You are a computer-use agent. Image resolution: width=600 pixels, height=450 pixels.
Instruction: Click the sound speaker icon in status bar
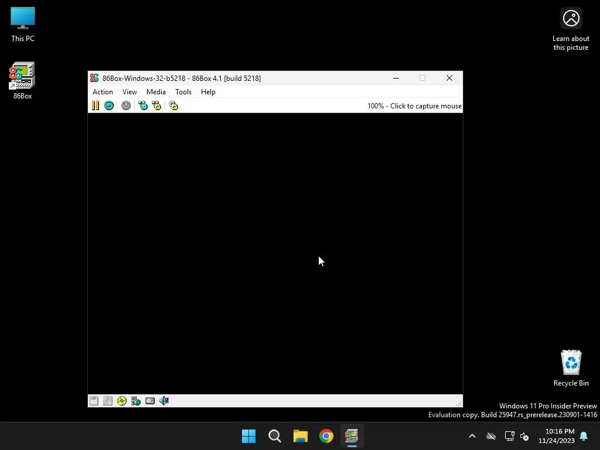tap(164, 401)
